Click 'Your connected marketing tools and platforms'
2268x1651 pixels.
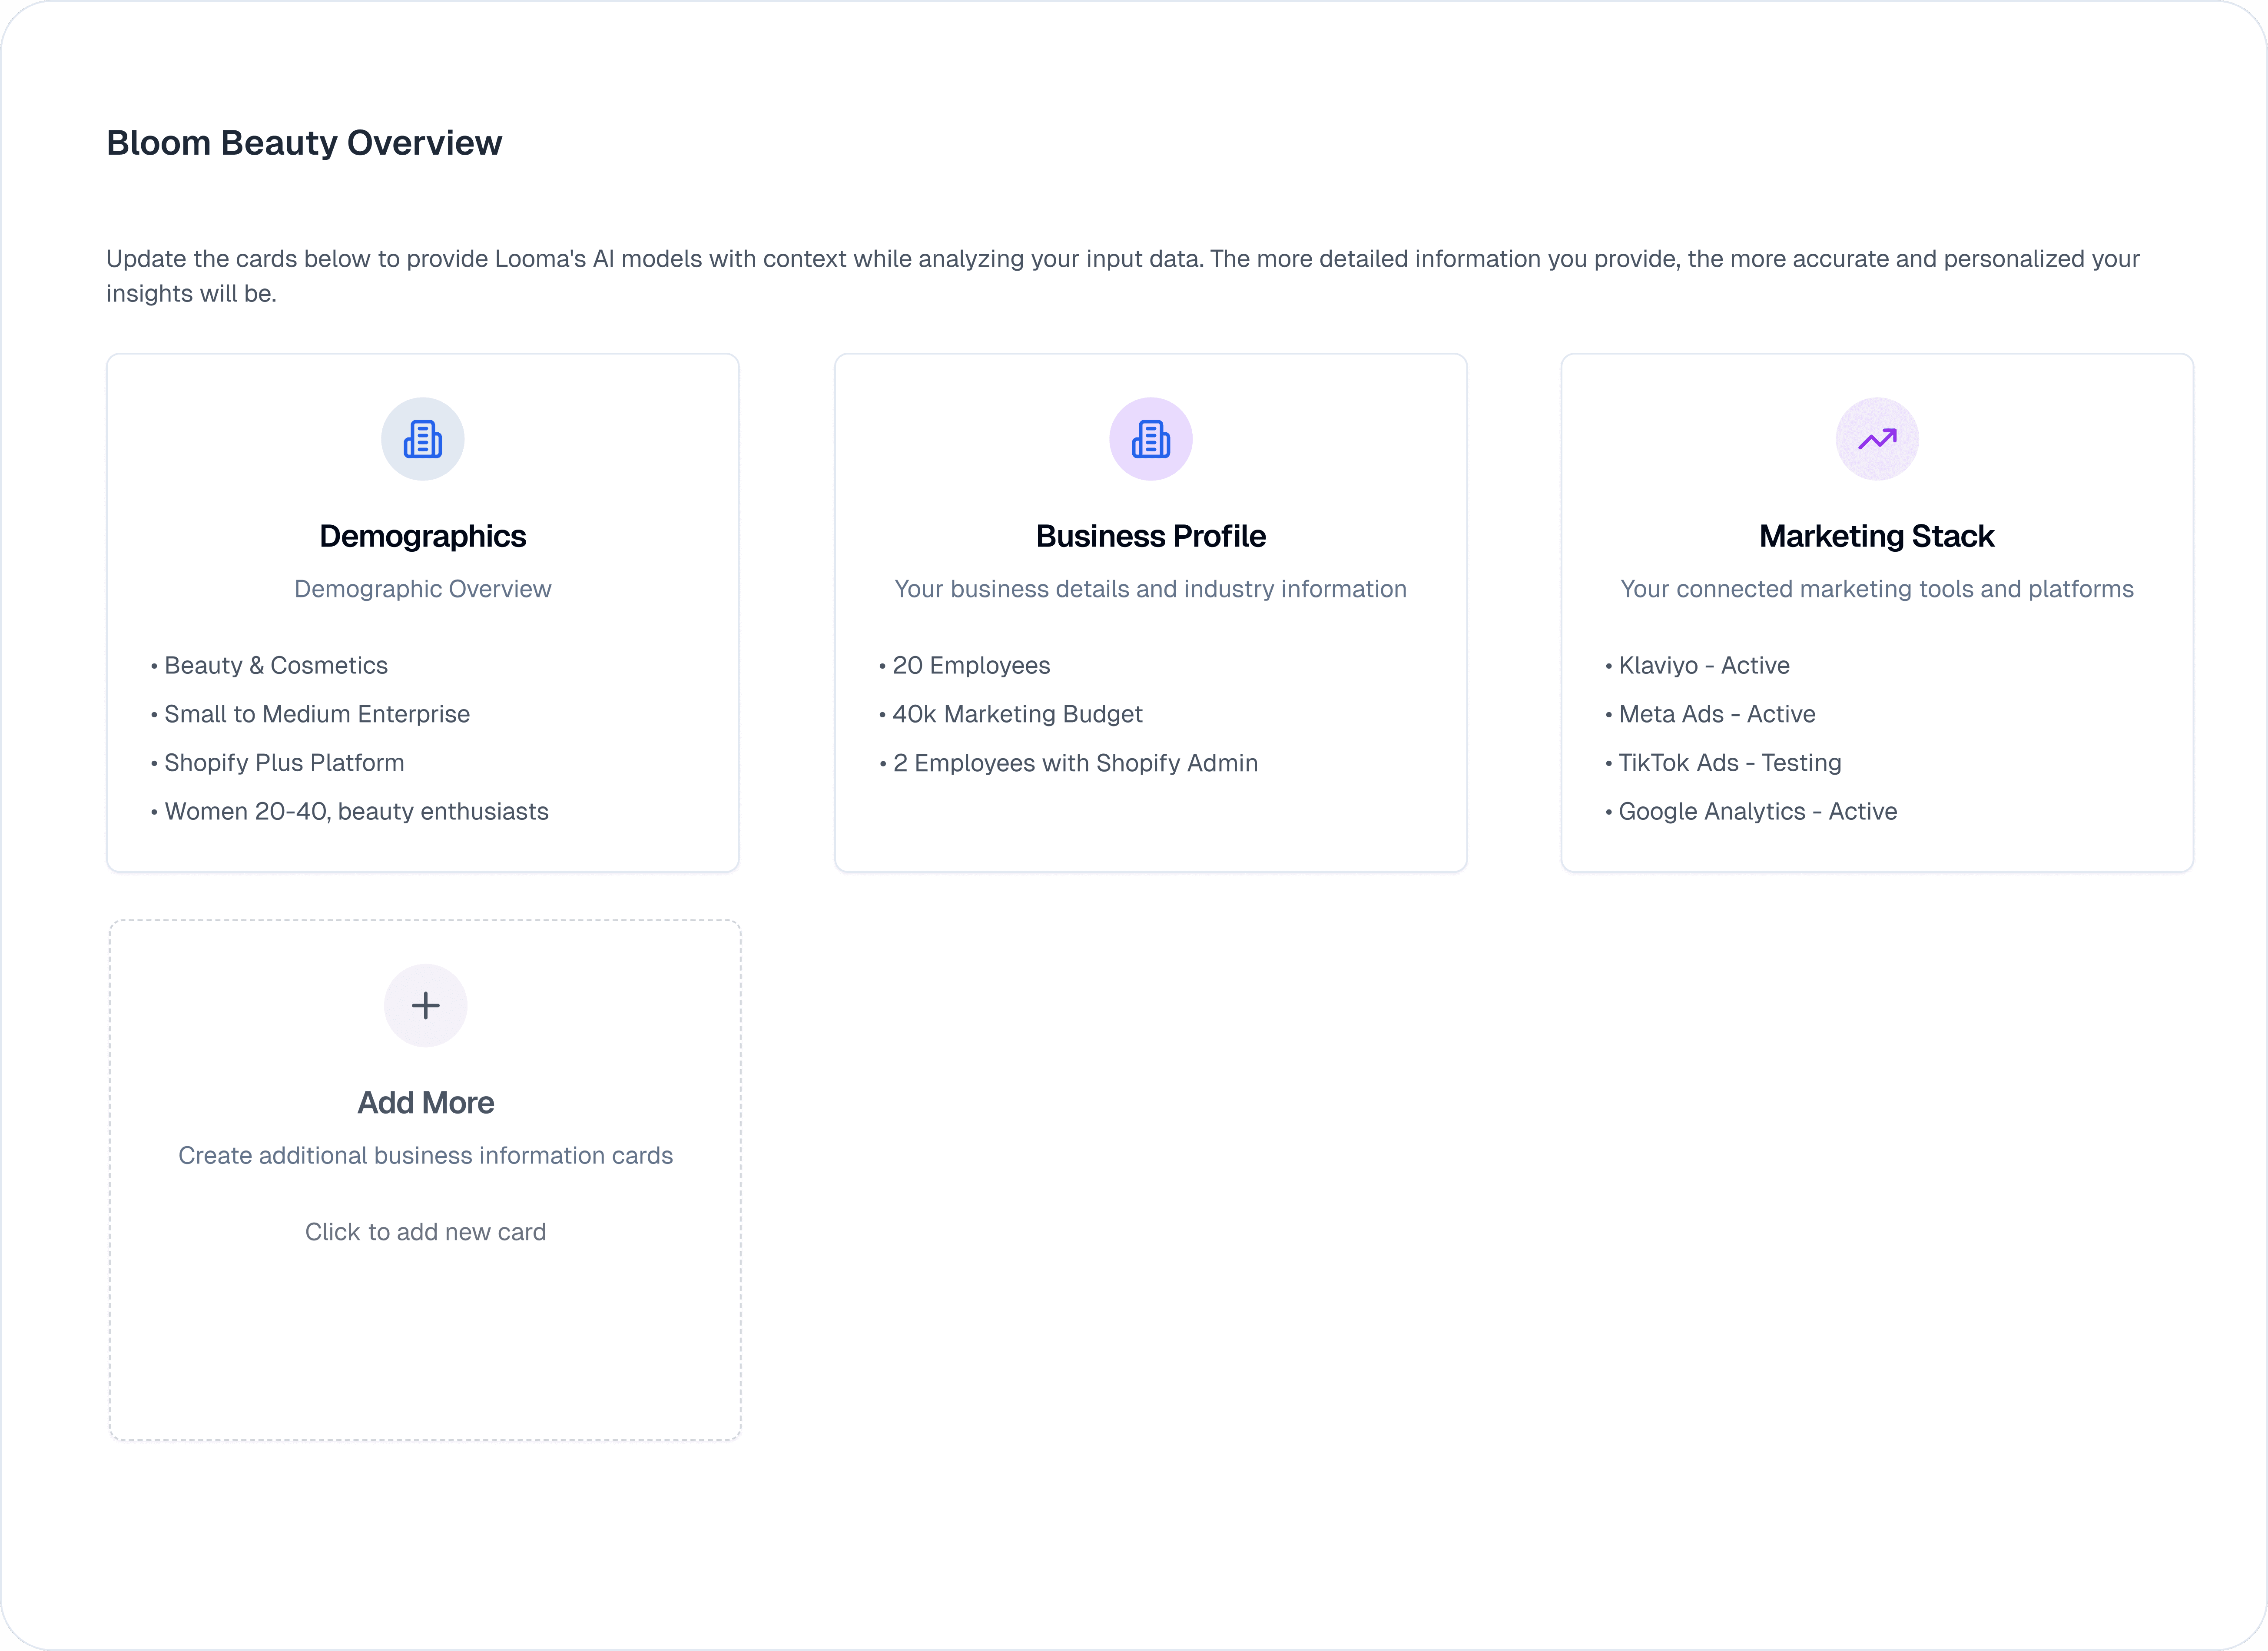point(1877,589)
